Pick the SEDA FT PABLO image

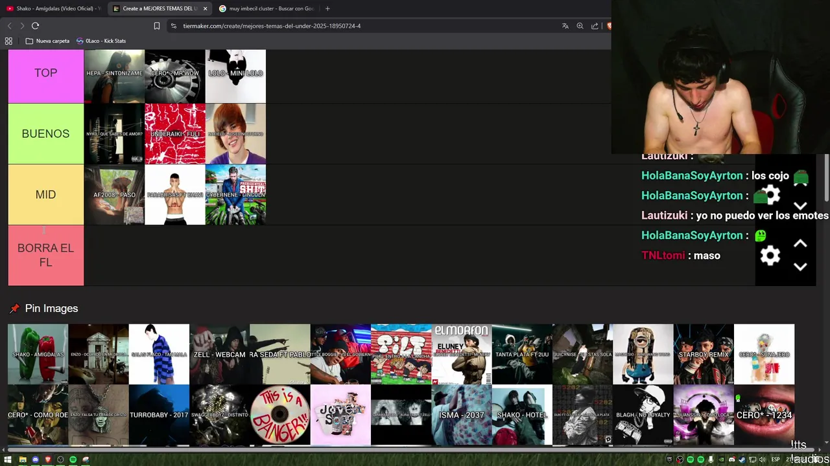pos(280,354)
